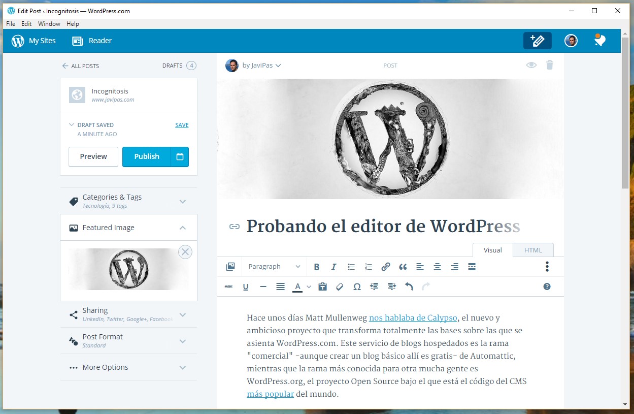Go back to All Posts
The height and width of the screenshot is (414, 634).
tap(81, 66)
